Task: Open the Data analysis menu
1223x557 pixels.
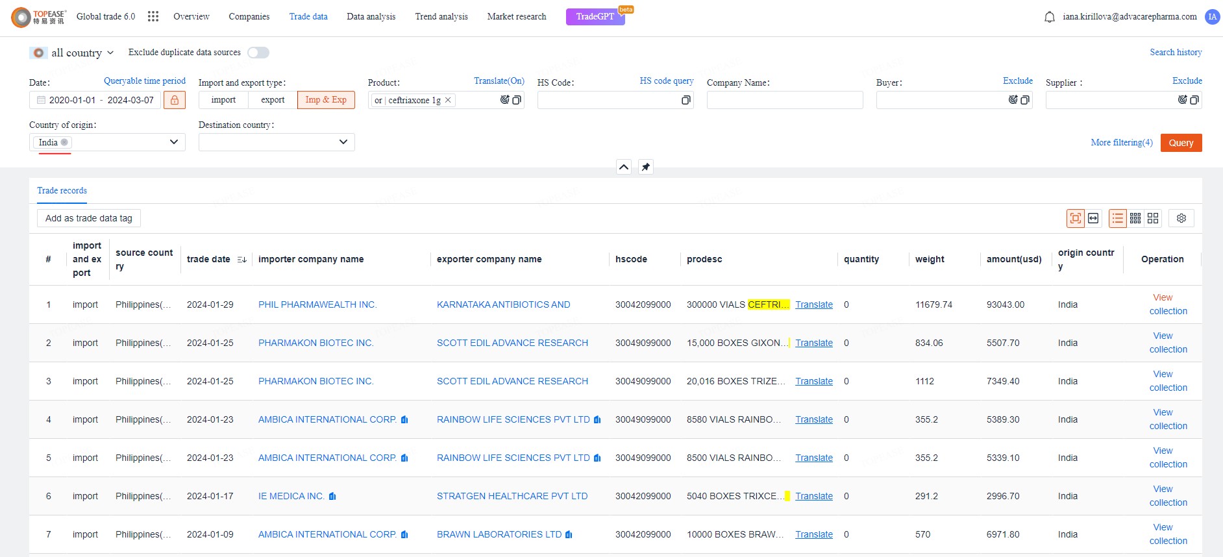Action: 371,17
